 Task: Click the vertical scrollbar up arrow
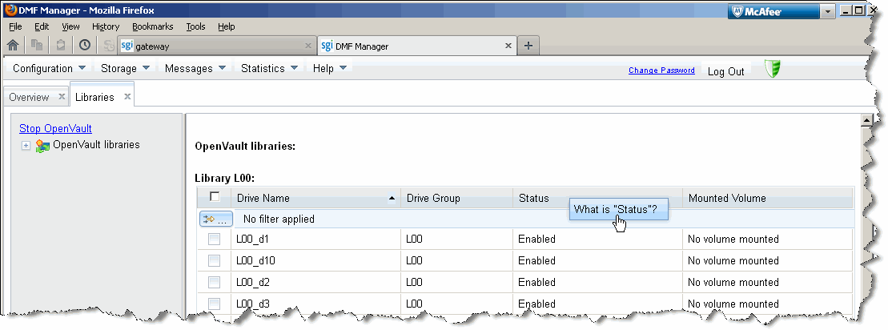point(866,120)
